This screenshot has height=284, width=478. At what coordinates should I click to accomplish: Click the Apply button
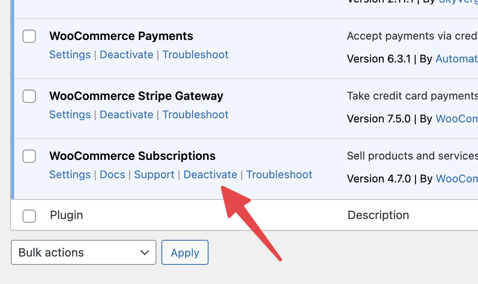tap(185, 252)
